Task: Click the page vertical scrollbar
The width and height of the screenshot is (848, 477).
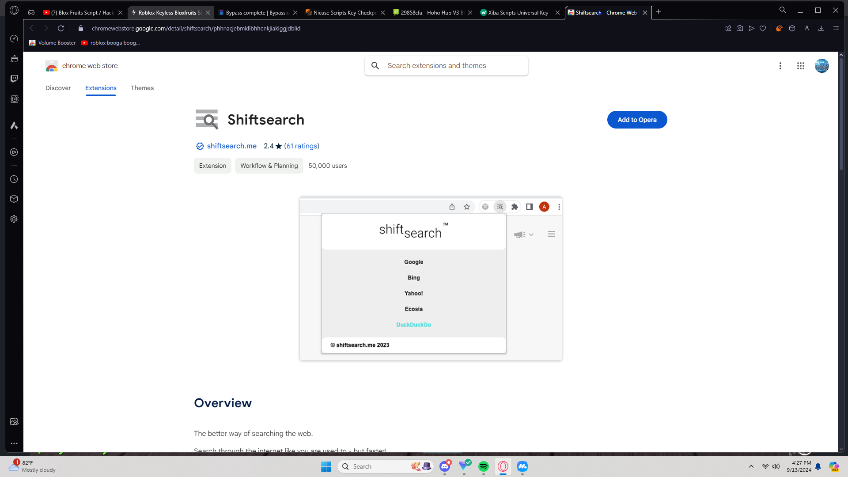Action: [841, 113]
